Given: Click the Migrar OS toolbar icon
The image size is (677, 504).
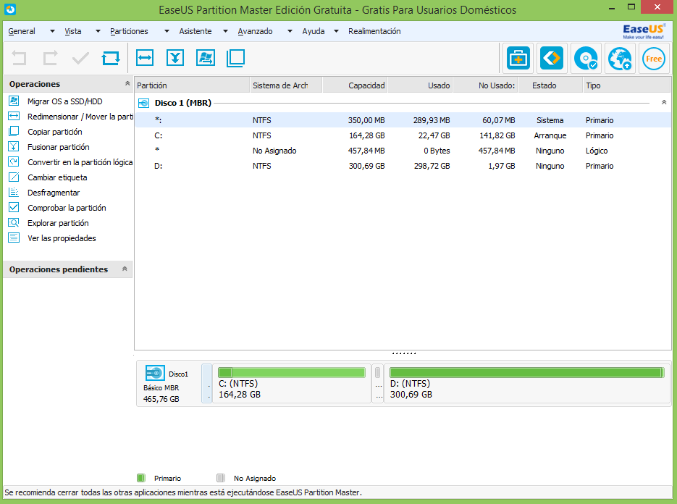Looking at the screenshot, I should [x=205, y=58].
